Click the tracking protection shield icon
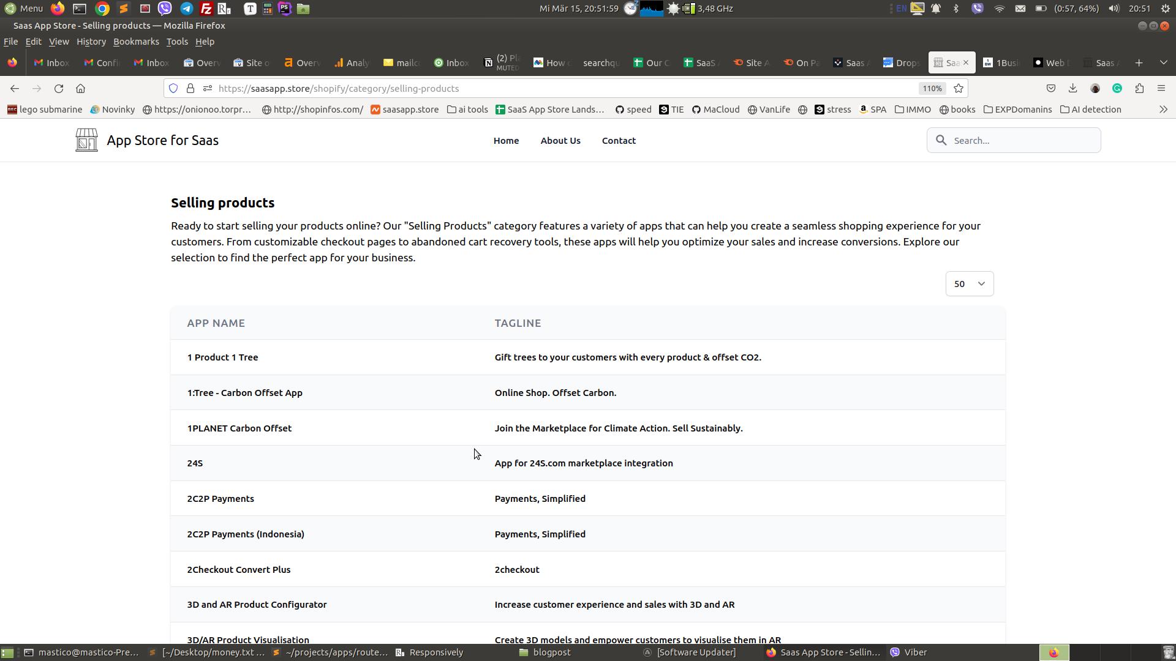Image resolution: width=1176 pixels, height=661 pixels. [173, 89]
